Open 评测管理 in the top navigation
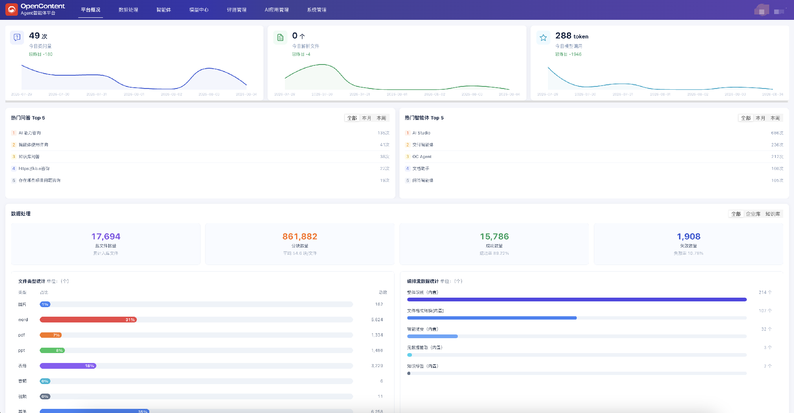794x413 pixels. (237, 10)
